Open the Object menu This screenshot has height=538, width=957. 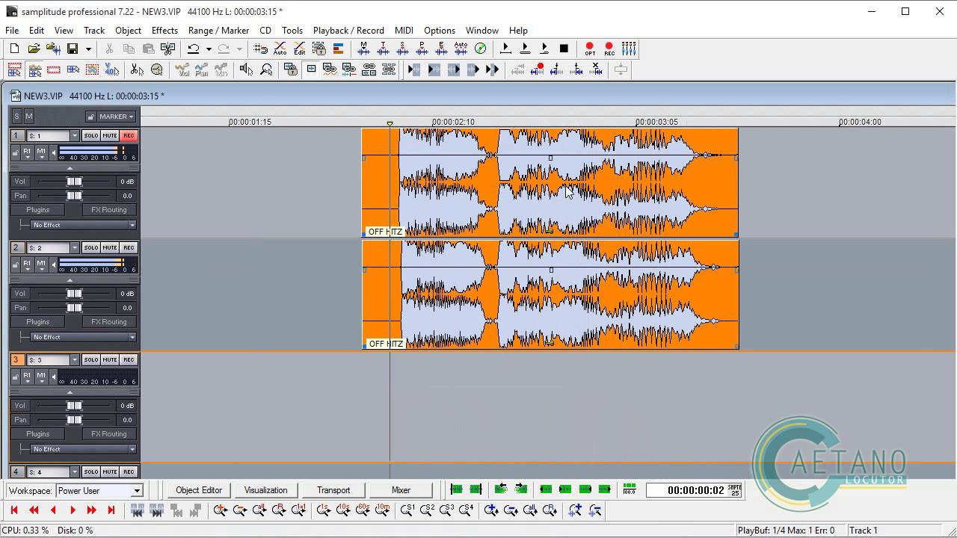click(128, 31)
